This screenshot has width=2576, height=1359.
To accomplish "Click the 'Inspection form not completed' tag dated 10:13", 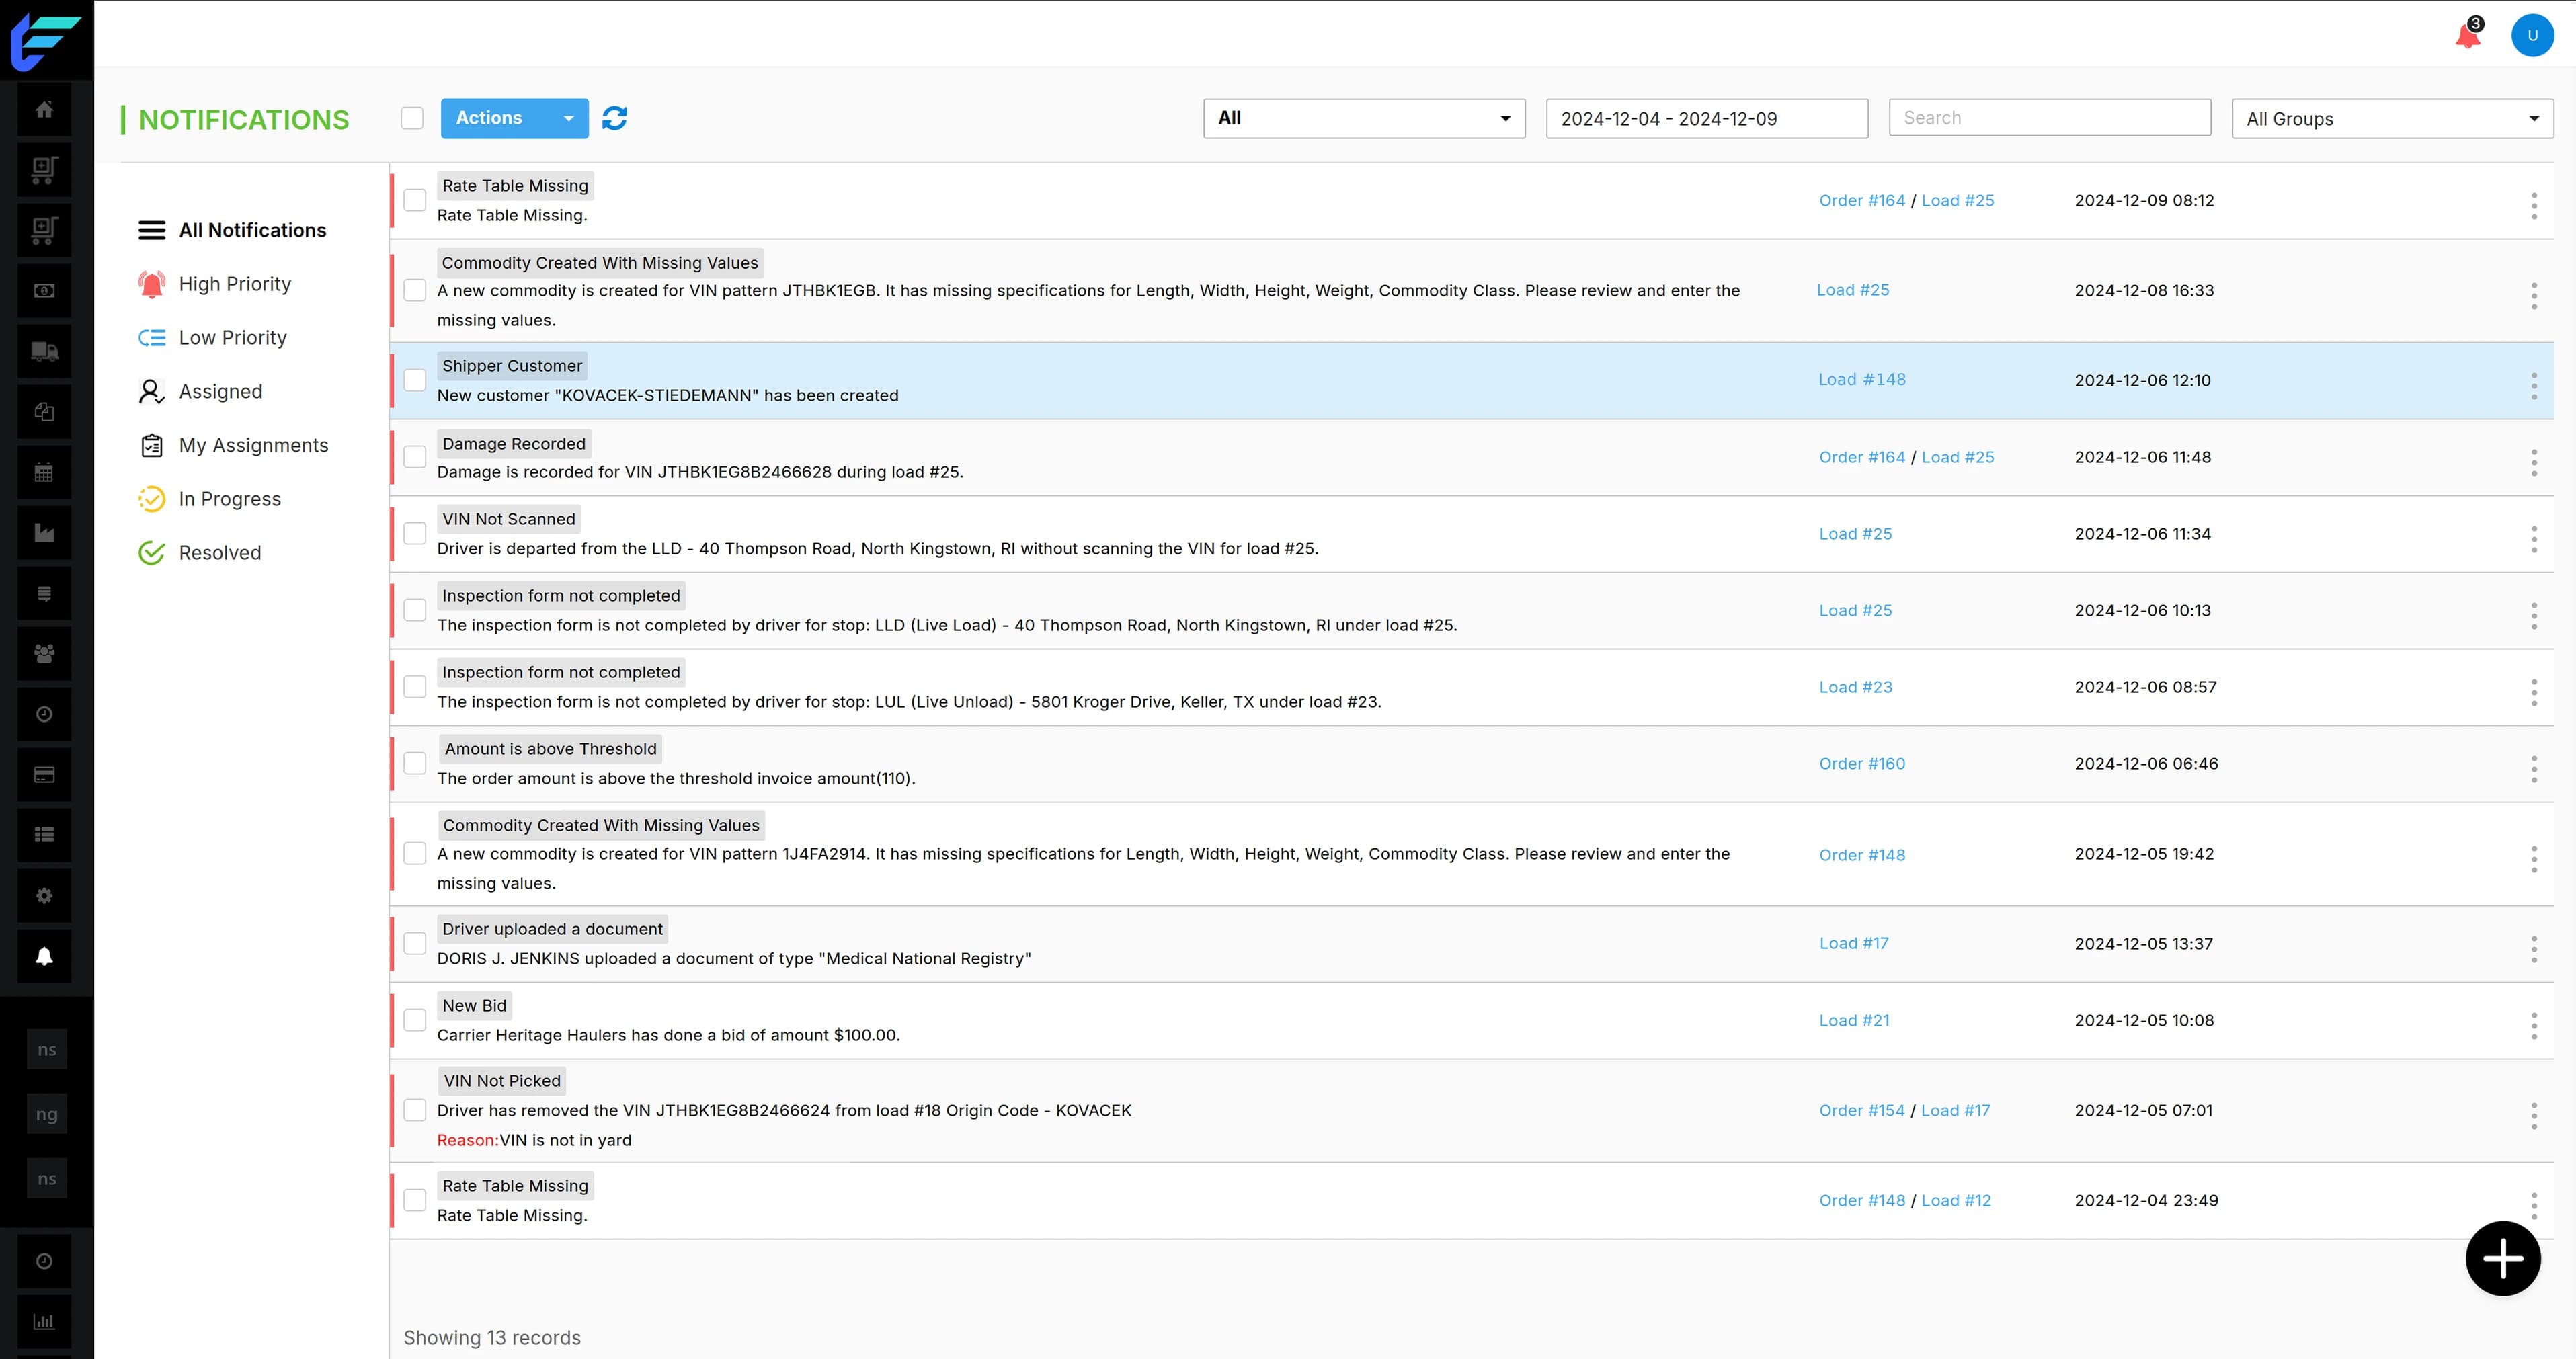I will (x=560, y=596).
